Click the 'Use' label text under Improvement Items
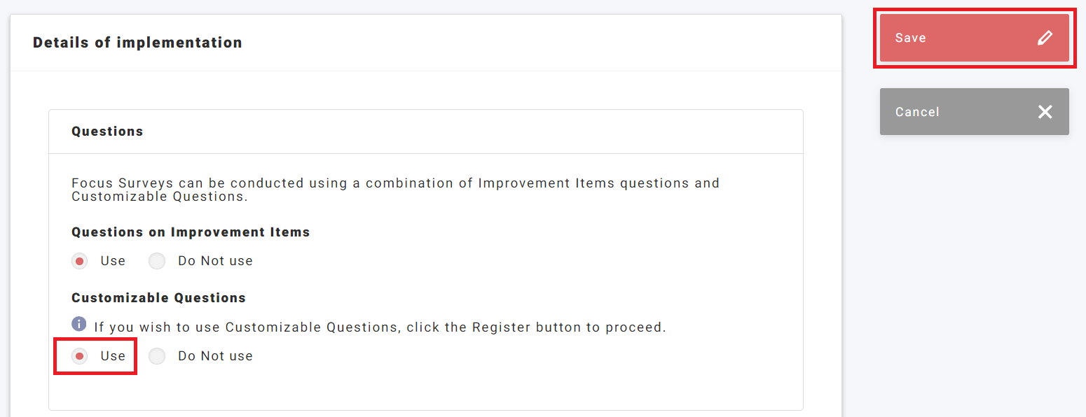Screen dimensions: 1086x417 113,261
